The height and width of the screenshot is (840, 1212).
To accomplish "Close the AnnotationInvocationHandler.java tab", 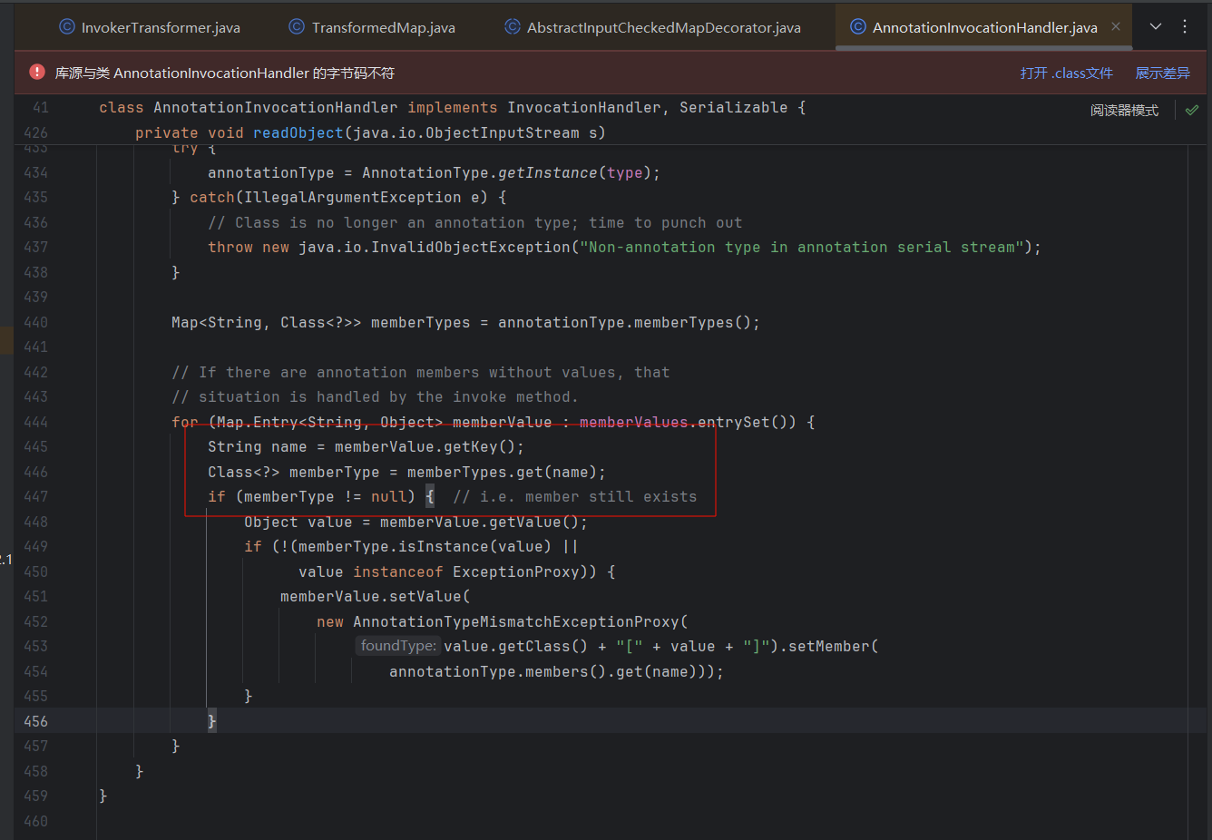I will pos(1116,27).
